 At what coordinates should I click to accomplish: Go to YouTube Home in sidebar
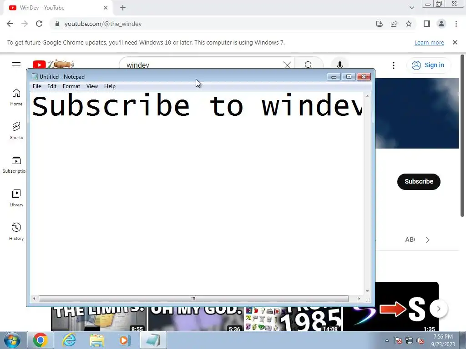coord(16,97)
